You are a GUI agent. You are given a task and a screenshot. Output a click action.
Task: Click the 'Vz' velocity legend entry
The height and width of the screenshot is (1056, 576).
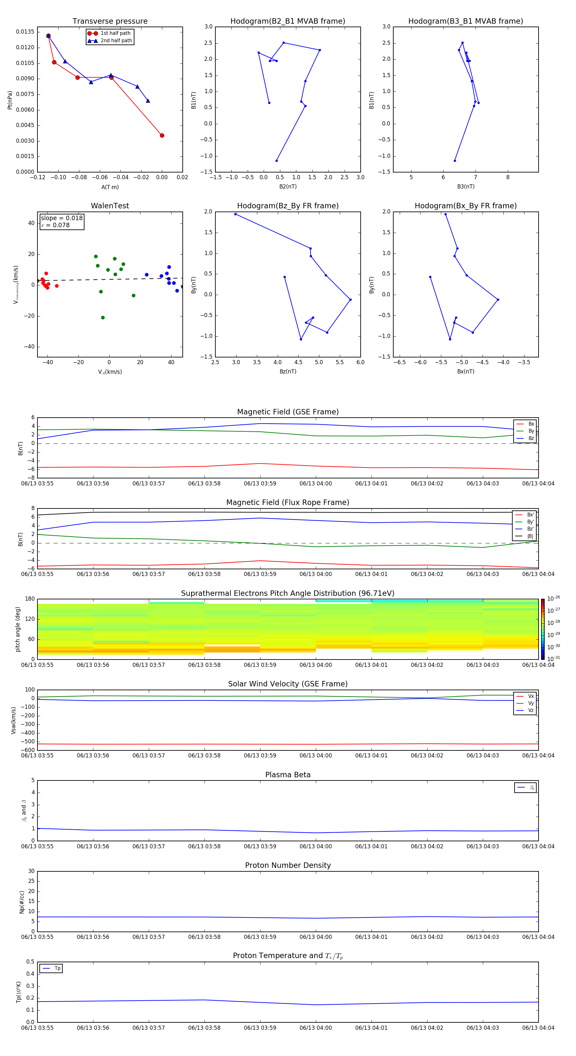[525, 710]
